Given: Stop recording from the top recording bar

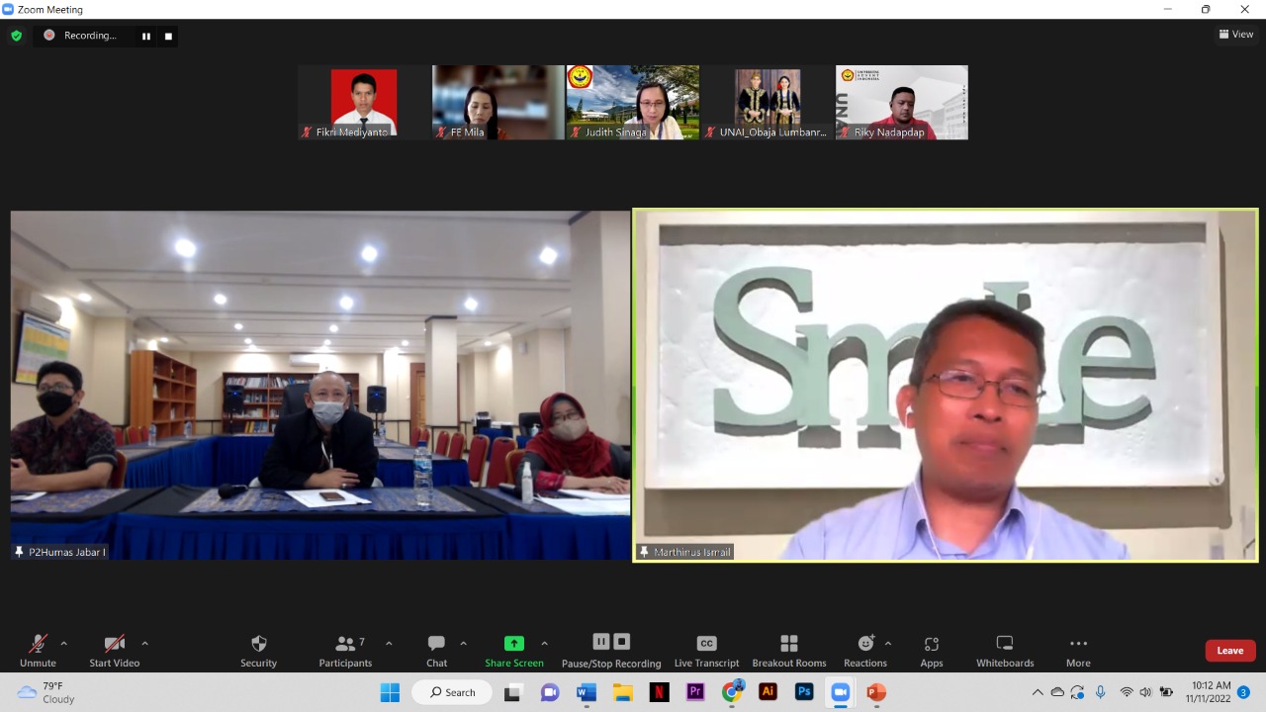Looking at the screenshot, I should click(168, 36).
